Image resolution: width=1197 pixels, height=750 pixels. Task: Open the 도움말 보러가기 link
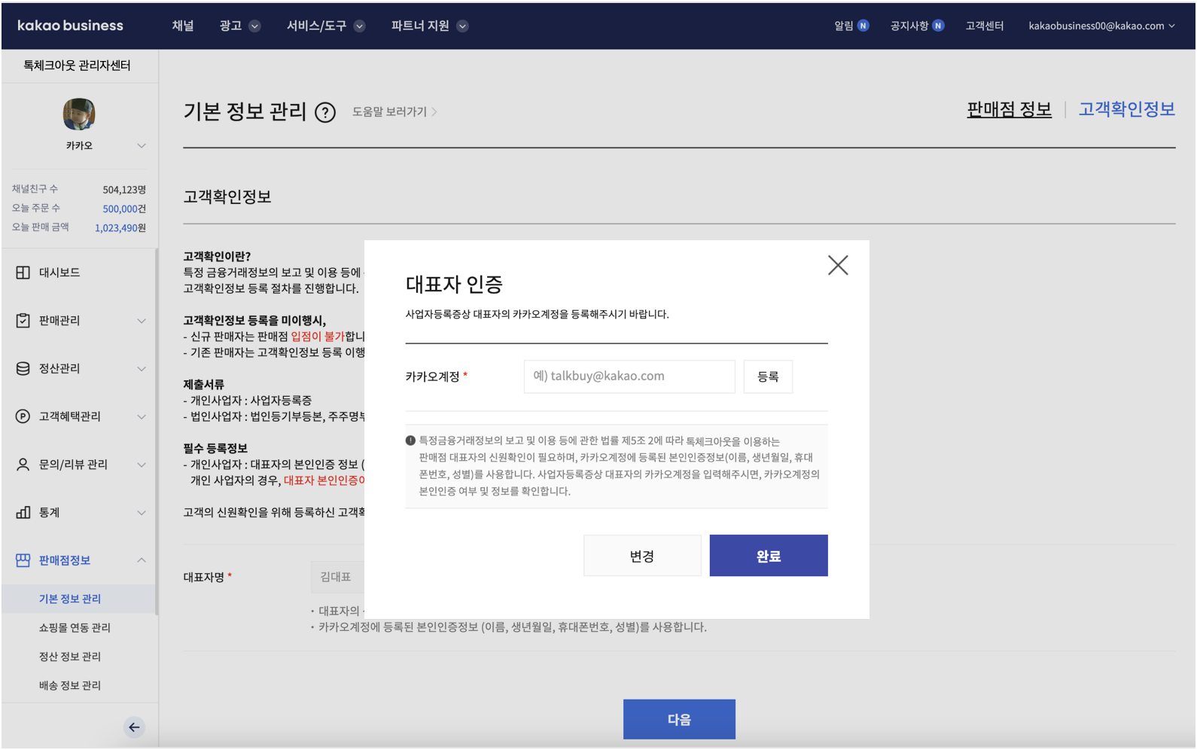[x=394, y=112]
